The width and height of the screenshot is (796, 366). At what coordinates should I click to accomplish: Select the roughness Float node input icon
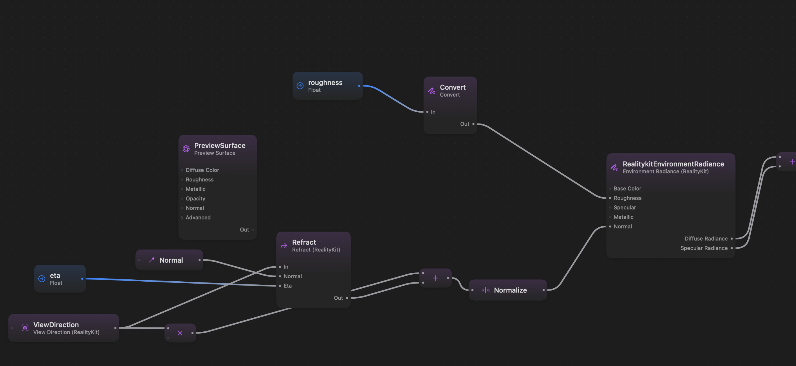(x=300, y=86)
